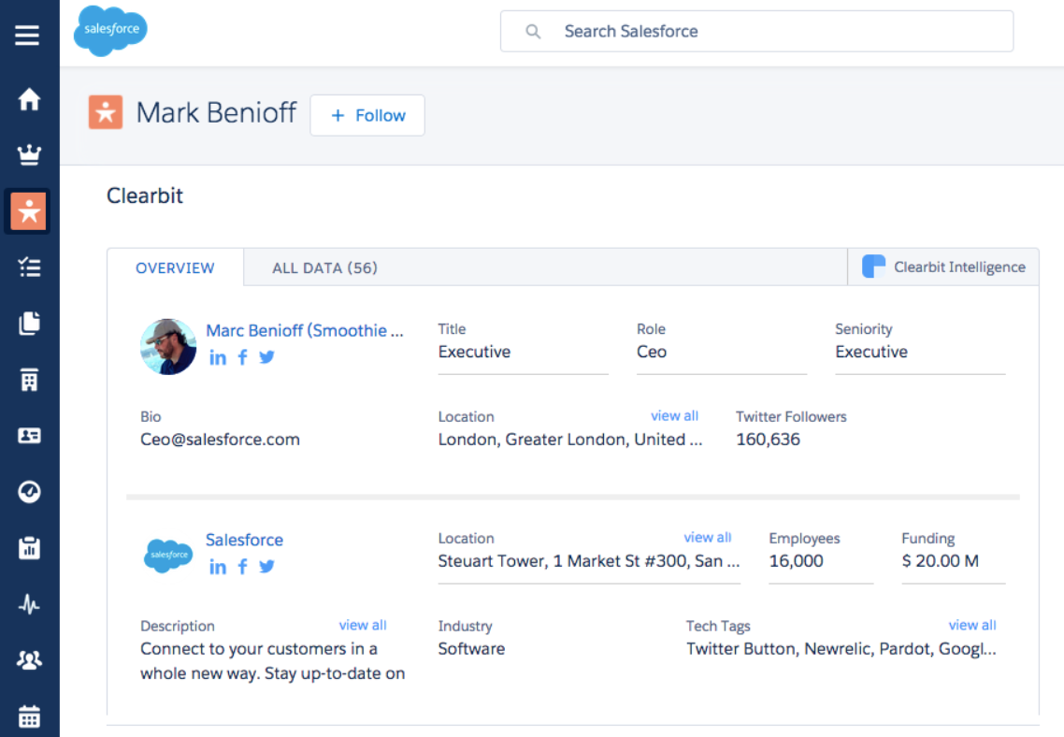View all person locations
The width and height of the screenshot is (1064, 737).
[674, 415]
